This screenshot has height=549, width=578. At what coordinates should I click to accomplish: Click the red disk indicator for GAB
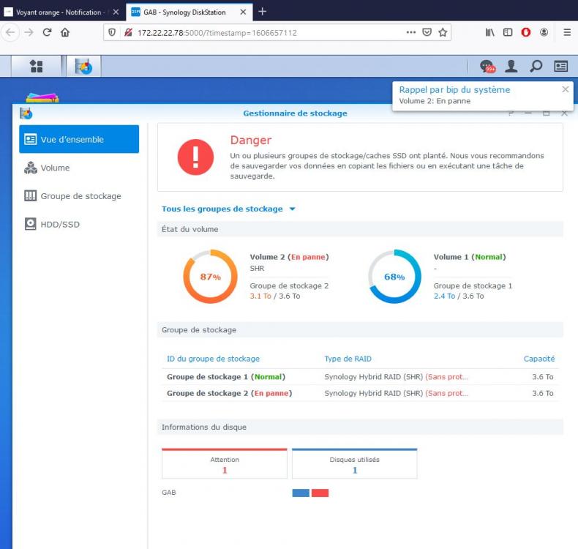(x=320, y=493)
